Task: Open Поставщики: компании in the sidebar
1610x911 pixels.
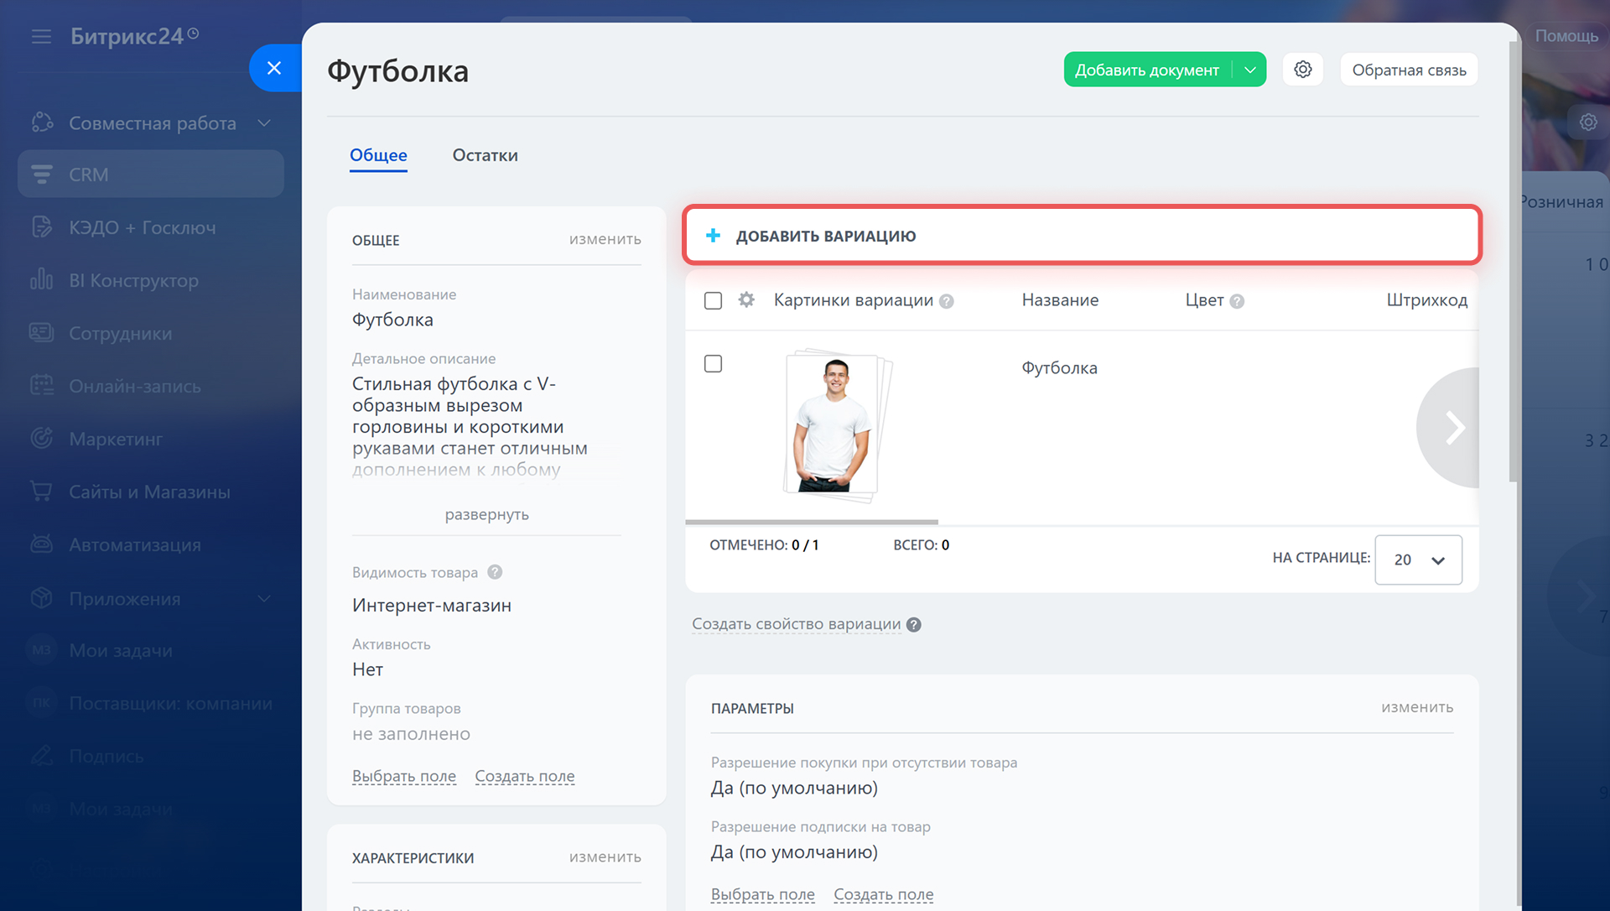Action: point(170,703)
